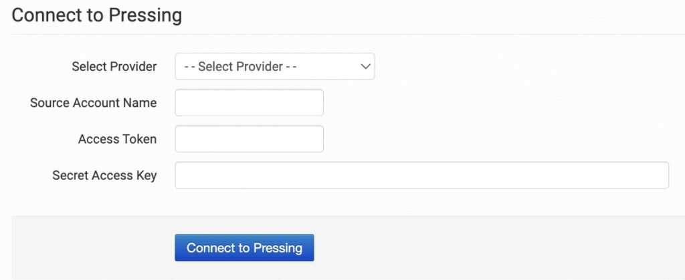This screenshot has width=685, height=280.
Task: Click the "Source Account Name" label
Action: pos(93,103)
